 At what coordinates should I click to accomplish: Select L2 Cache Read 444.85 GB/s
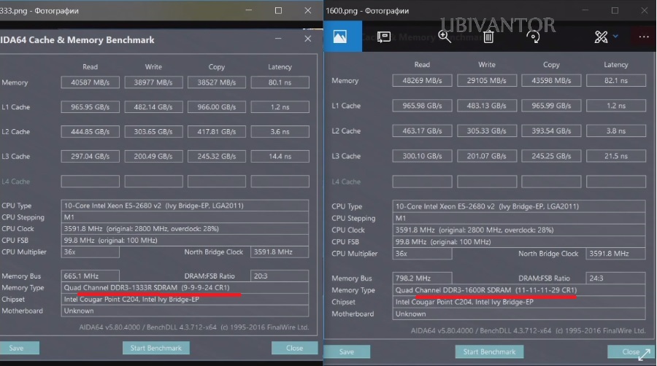tap(90, 132)
